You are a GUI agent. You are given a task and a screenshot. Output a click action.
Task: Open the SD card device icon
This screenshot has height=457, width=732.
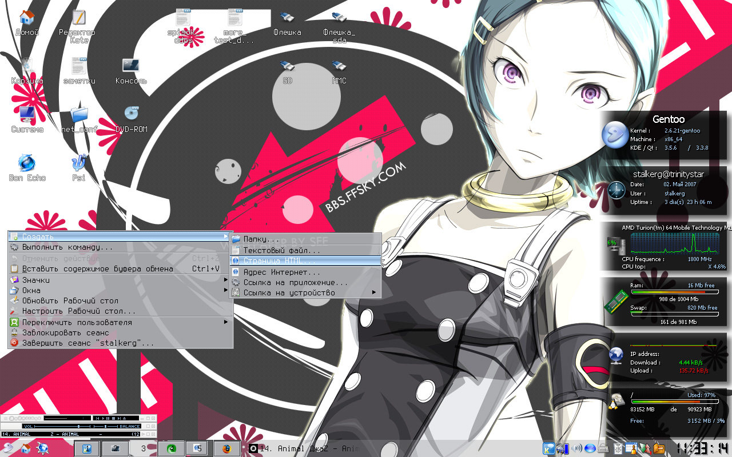[x=287, y=71]
